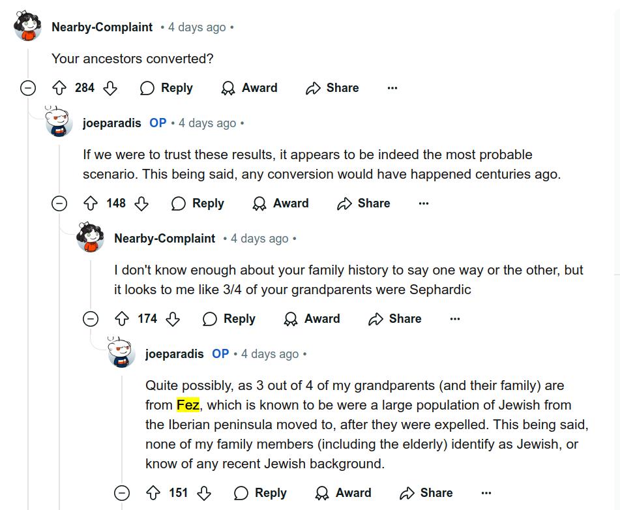Downvote the comment with 174 points
Viewport: 620px width, 510px height.
click(173, 319)
